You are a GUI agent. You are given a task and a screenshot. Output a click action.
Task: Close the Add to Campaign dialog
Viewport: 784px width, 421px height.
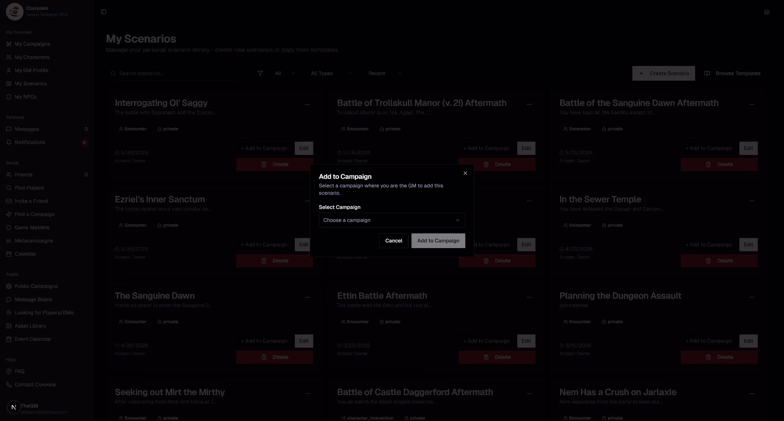465,173
